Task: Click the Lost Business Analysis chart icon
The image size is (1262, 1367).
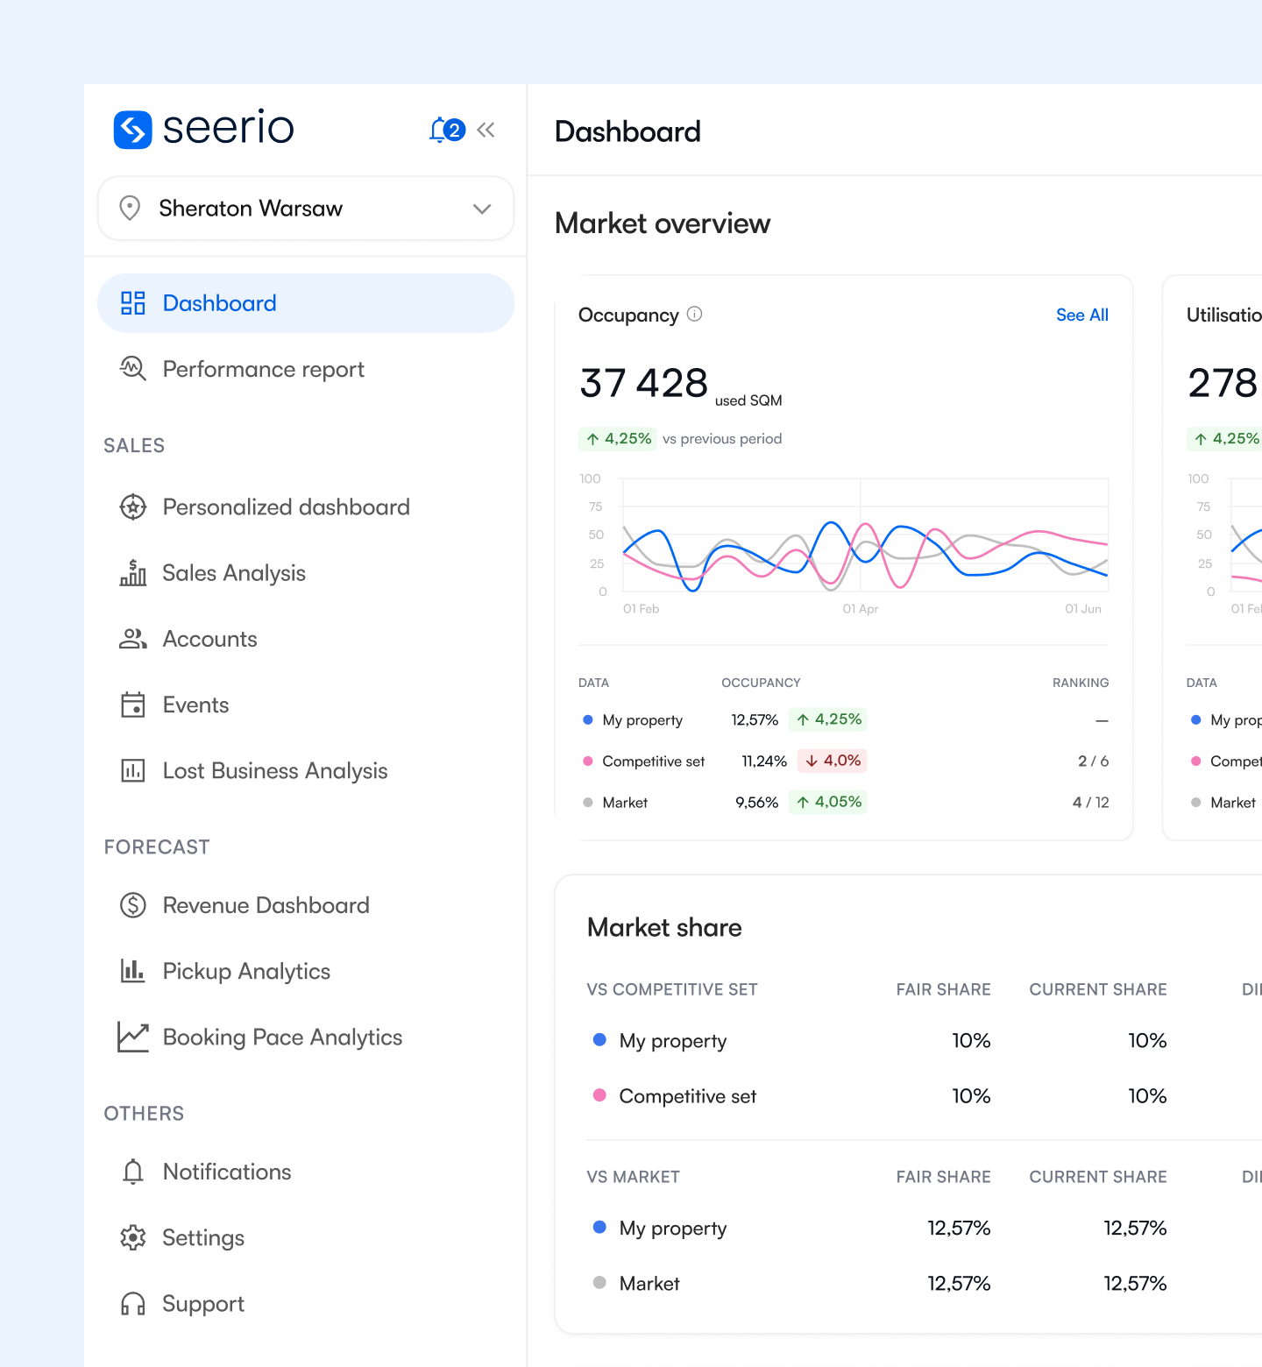Action: pos(132,770)
